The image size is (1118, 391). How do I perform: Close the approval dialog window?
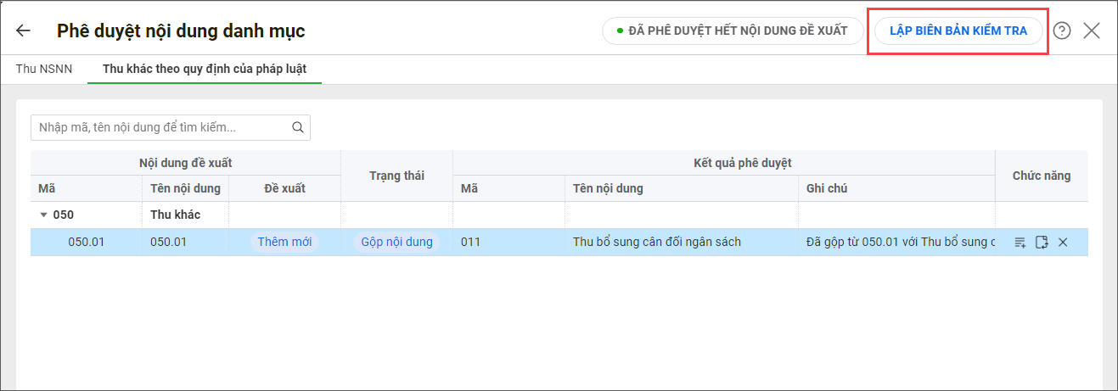[x=1092, y=31]
